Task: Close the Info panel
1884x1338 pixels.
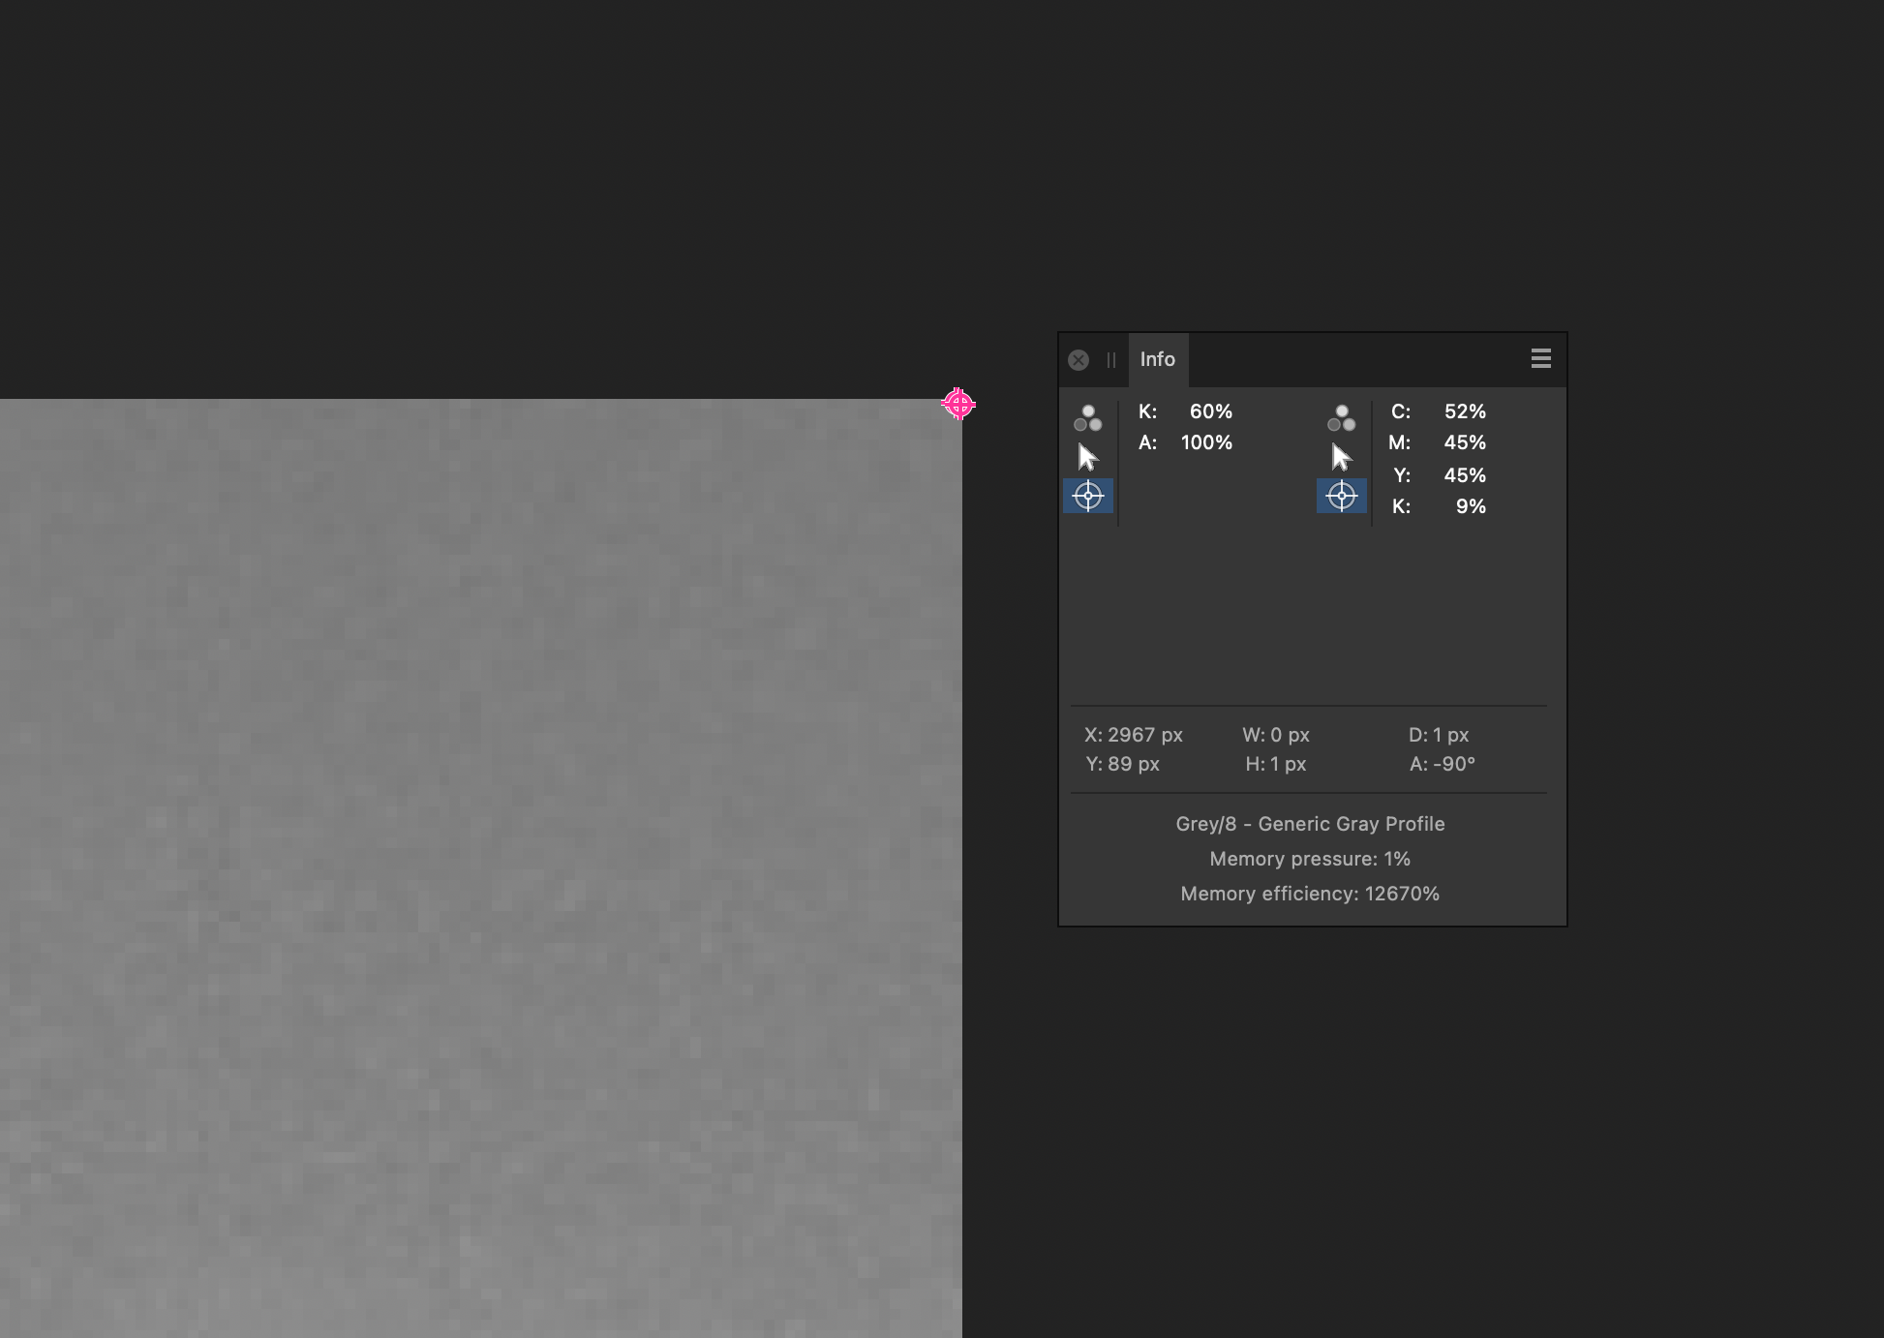Action: 1078,360
